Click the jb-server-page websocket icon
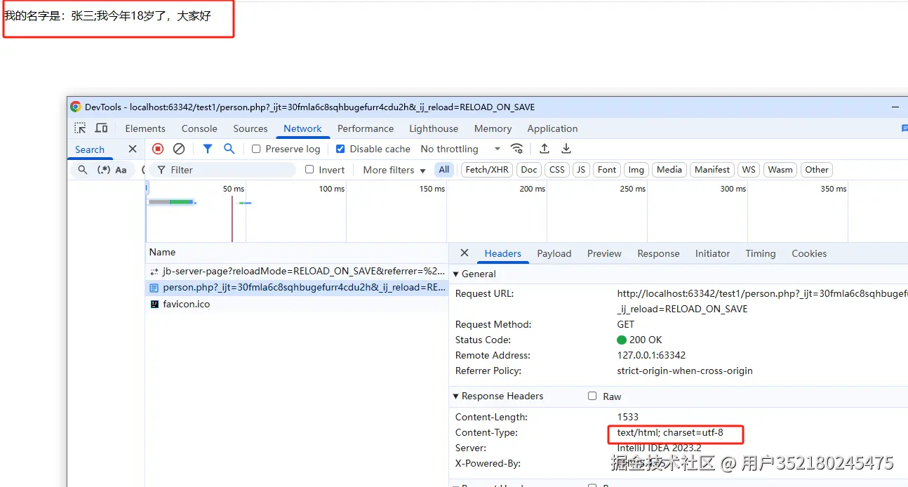 [x=154, y=271]
